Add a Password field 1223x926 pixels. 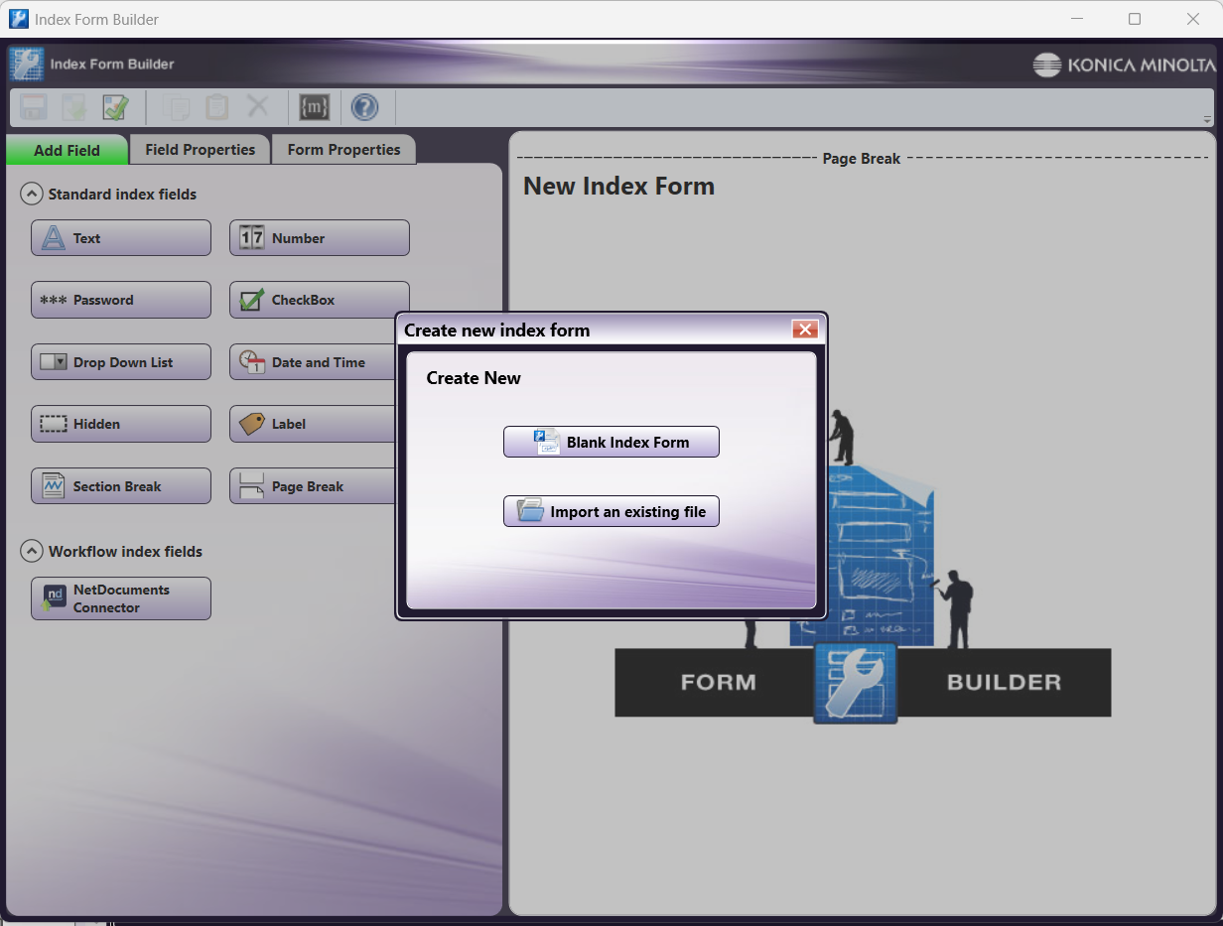(x=121, y=300)
